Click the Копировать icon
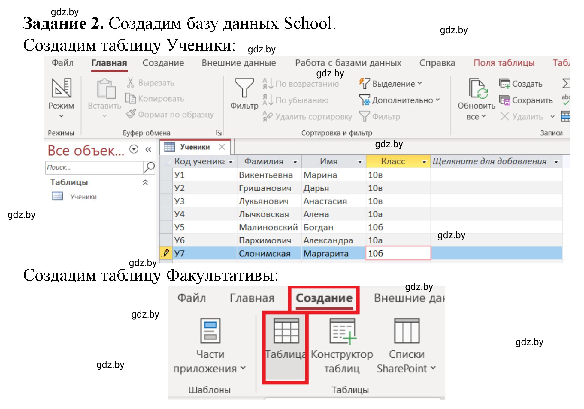Screen dimensions: 584x409 click(x=130, y=98)
